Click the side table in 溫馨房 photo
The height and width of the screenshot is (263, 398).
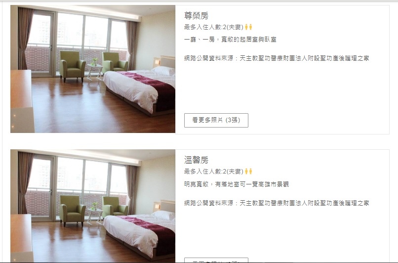click(x=95, y=217)
